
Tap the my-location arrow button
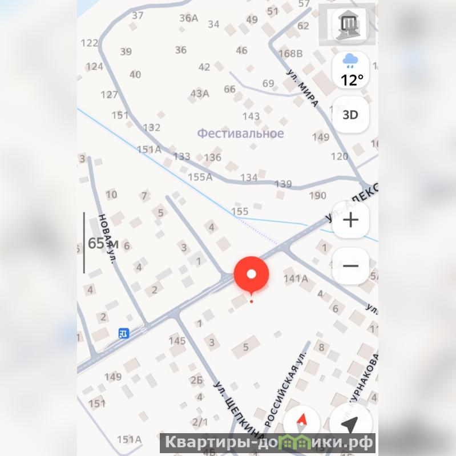coord(351,423)
